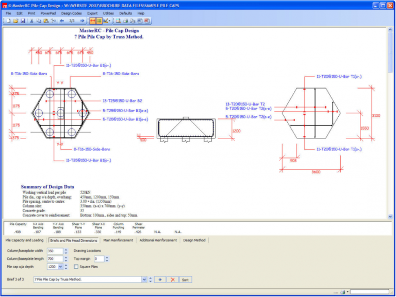Click the vertical scrollbar thumb

point(390,52)
